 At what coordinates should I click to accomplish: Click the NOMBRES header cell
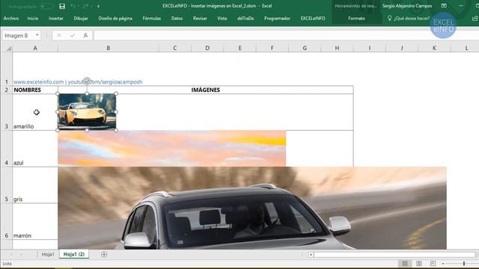pos(35,90)
